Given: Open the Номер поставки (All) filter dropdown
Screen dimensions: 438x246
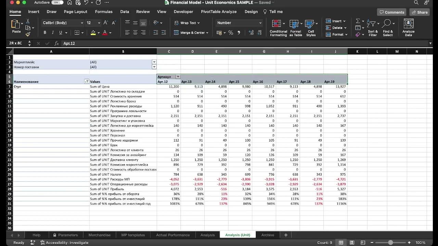Looking at the screenshot, I should coord(154,67).
